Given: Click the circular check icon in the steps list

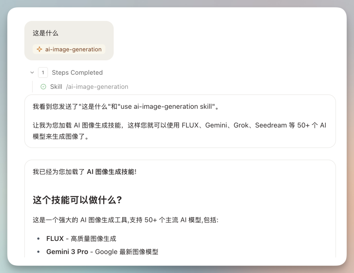Looking at the screenshot, I should (x=43, y=87).
